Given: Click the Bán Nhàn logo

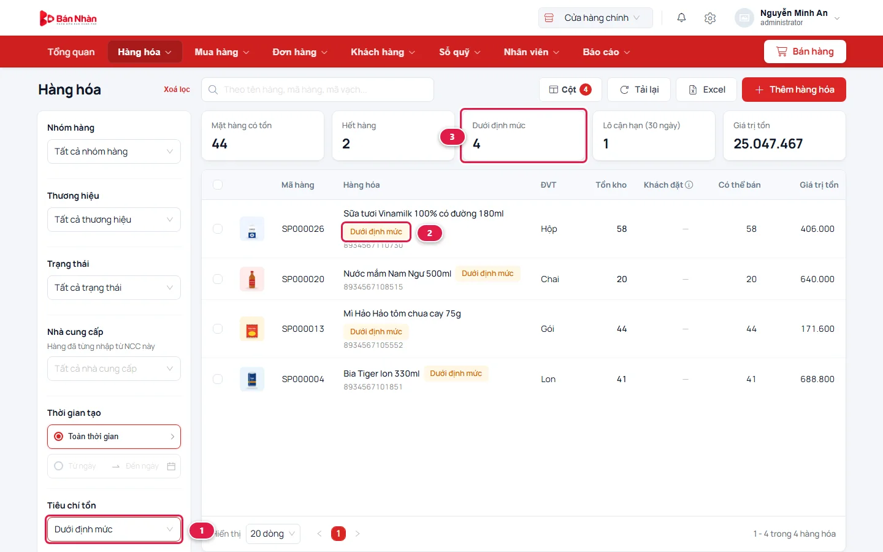Looking at the screenshot, I should click(68, 18).
